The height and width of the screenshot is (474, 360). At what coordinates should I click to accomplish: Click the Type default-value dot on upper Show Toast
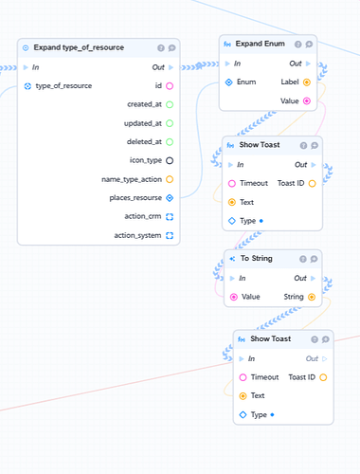point(261,221)
